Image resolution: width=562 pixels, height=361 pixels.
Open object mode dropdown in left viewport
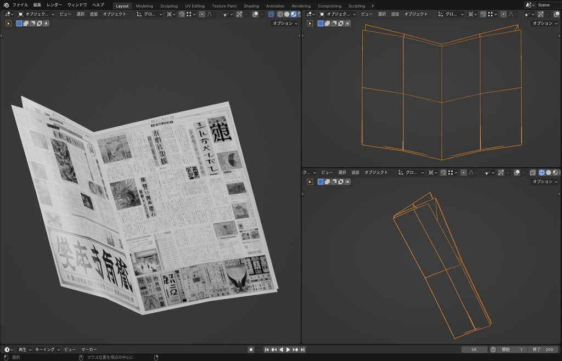pyautogui.click(x=36, y=14)
